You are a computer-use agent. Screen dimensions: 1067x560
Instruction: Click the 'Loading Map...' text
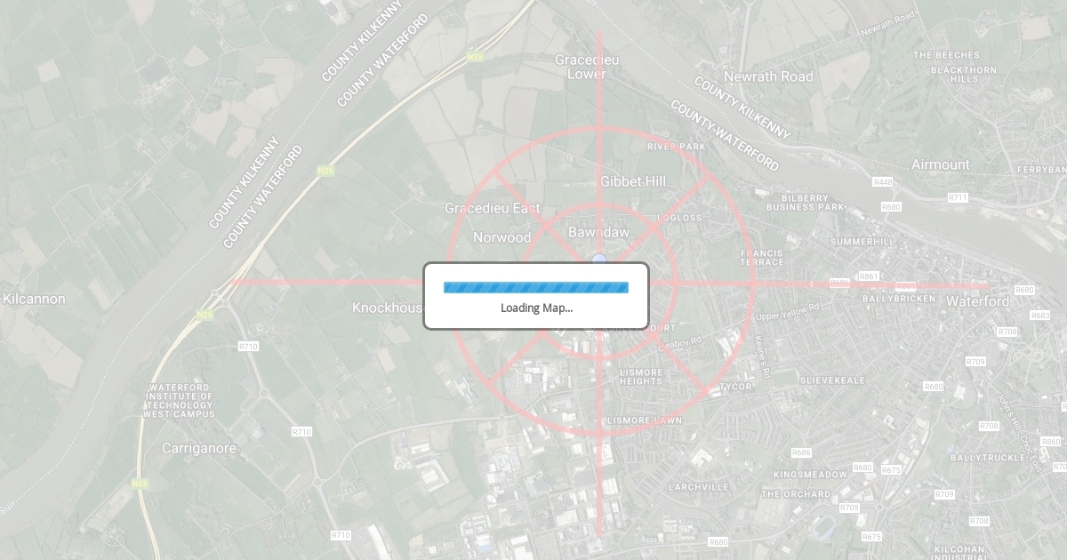[x=536, y=308]
